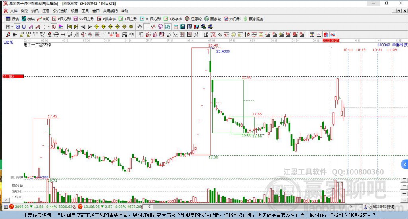Click the 日K线 label
Screen dimensions: 408x219
[8, 42]
